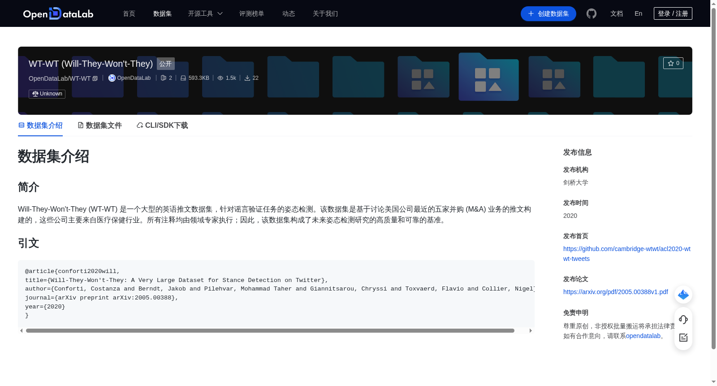Open 数据集 navigation item
717x386 pixels.
(162, 14)
